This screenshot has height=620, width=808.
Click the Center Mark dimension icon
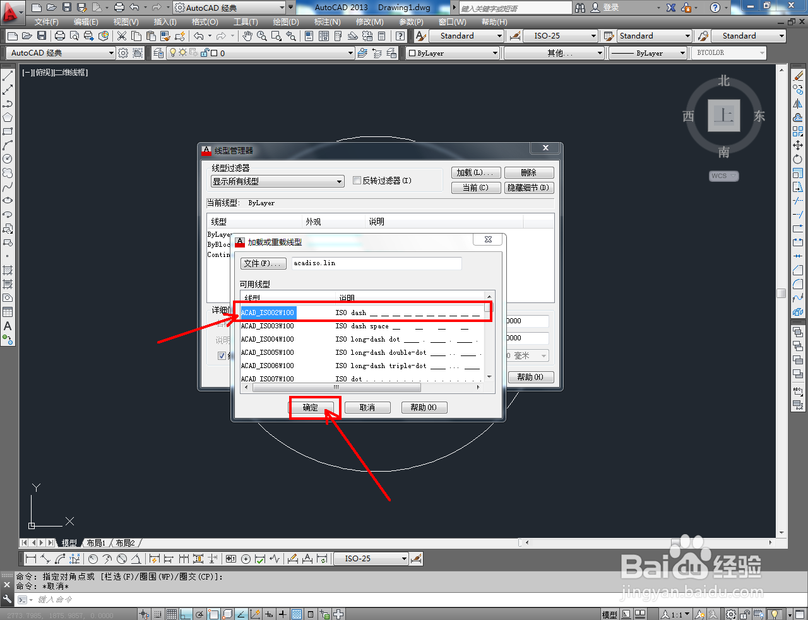tap(246, 559)
